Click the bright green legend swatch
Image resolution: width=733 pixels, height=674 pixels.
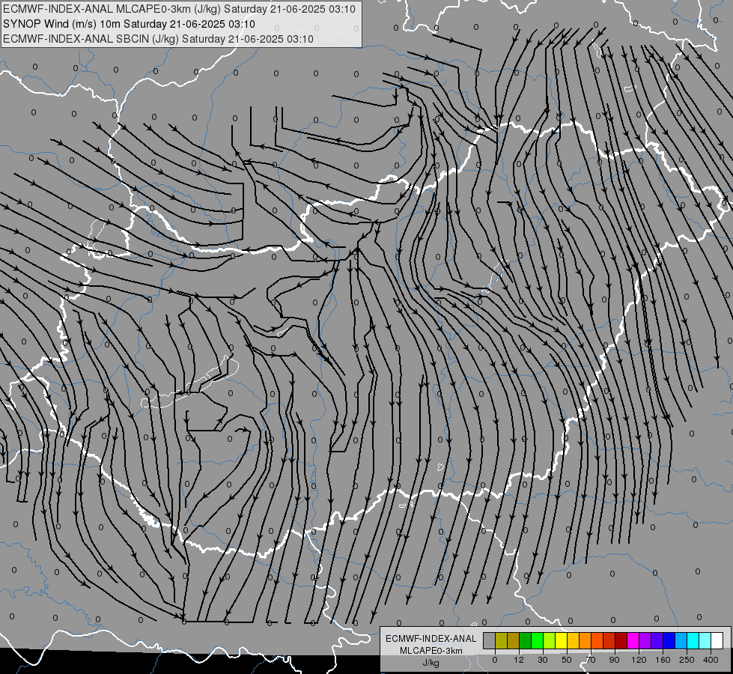(538, 640)
